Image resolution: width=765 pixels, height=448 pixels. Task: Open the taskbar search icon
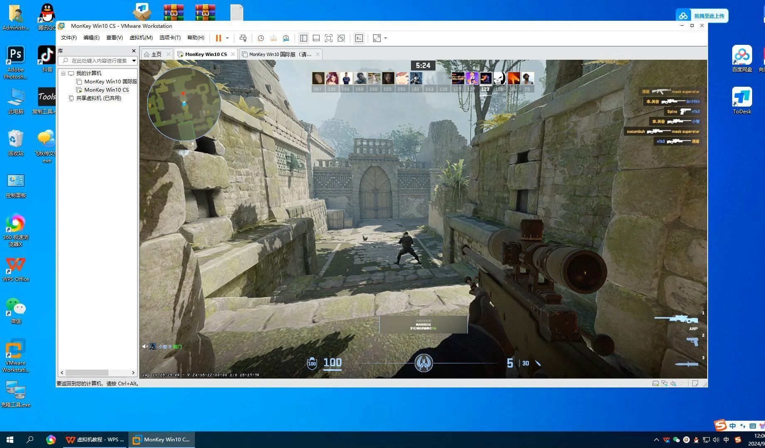30,440
